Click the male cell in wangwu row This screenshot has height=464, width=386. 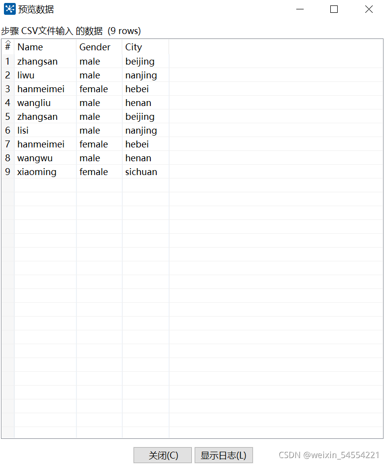coord(99,158)
